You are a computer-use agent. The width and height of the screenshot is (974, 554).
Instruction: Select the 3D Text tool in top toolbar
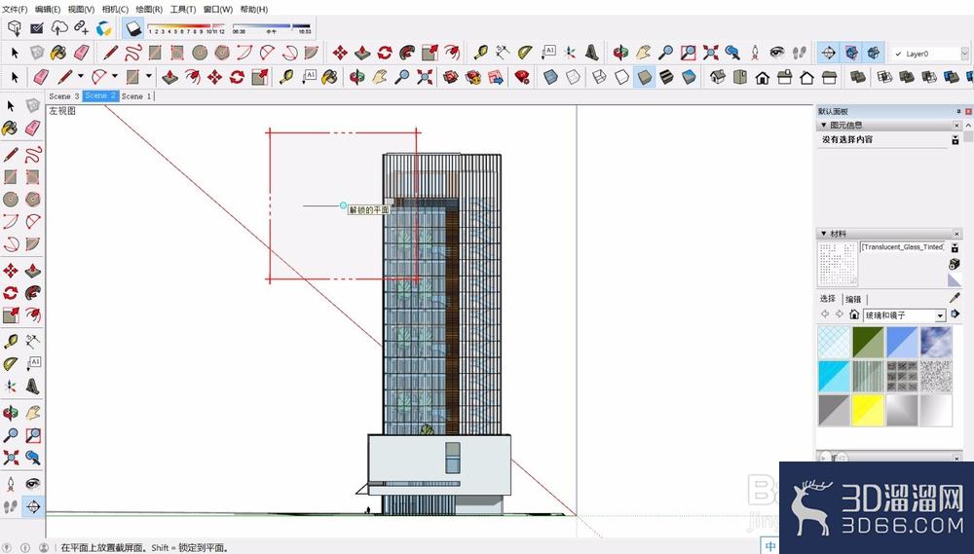pos(592,53)
